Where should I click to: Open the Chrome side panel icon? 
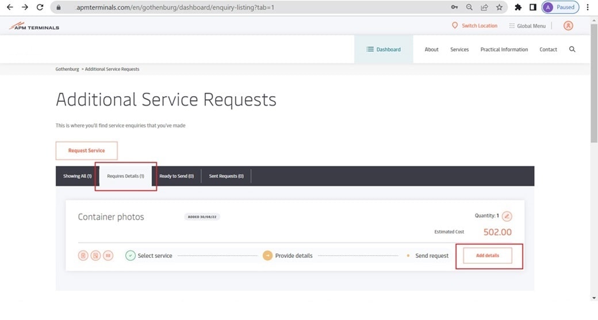point(533,7)
